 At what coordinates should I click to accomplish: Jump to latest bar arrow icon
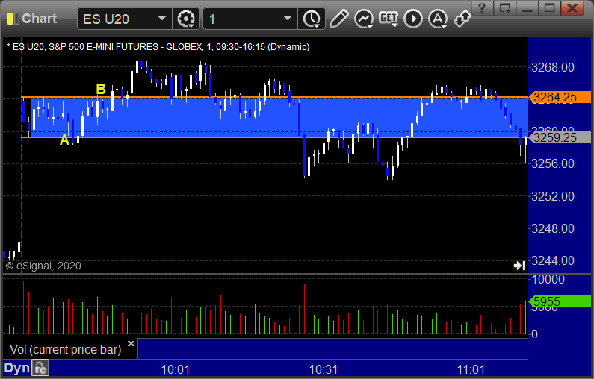tap(519, 266)
